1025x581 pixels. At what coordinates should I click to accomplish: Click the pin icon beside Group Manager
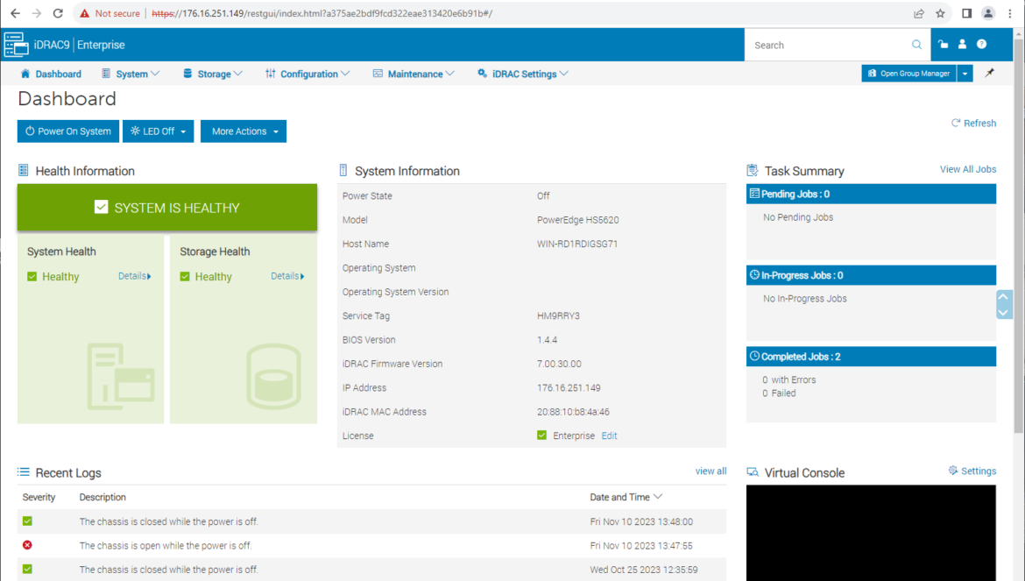tap(990, 74)
